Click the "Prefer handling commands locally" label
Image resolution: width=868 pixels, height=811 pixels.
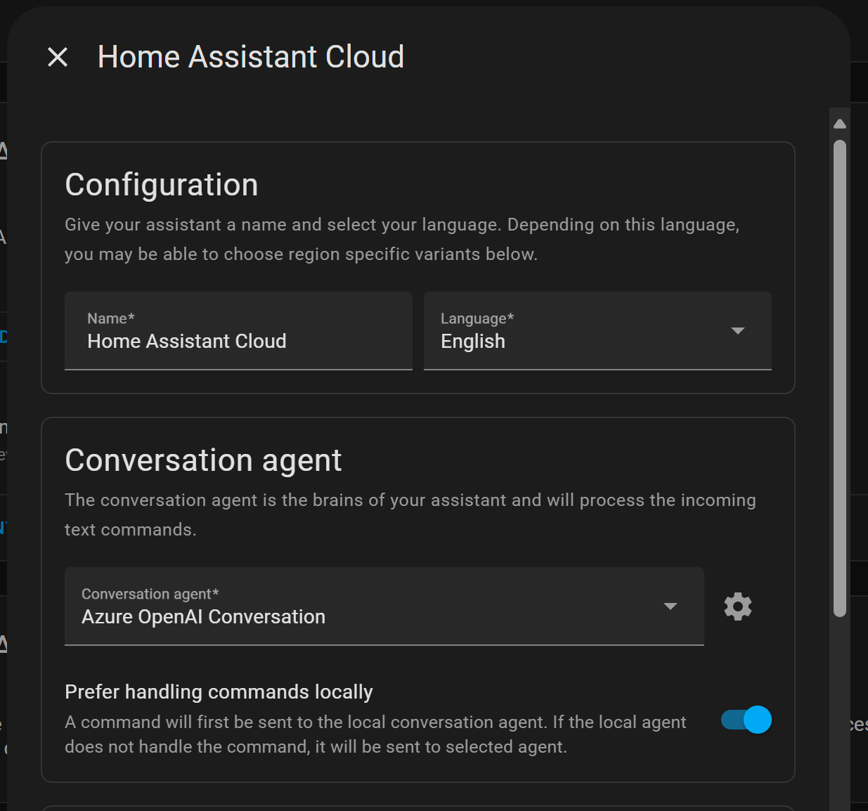[219, 692]
